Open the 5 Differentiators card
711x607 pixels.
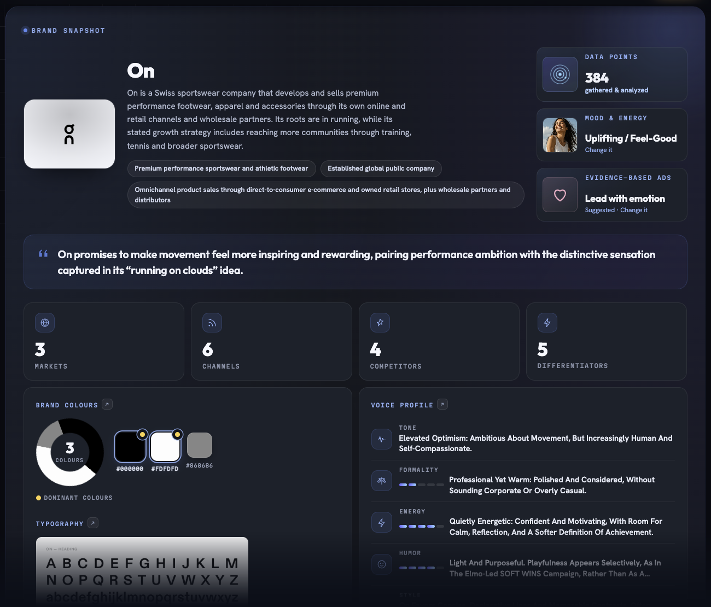[x=607, y=341]
